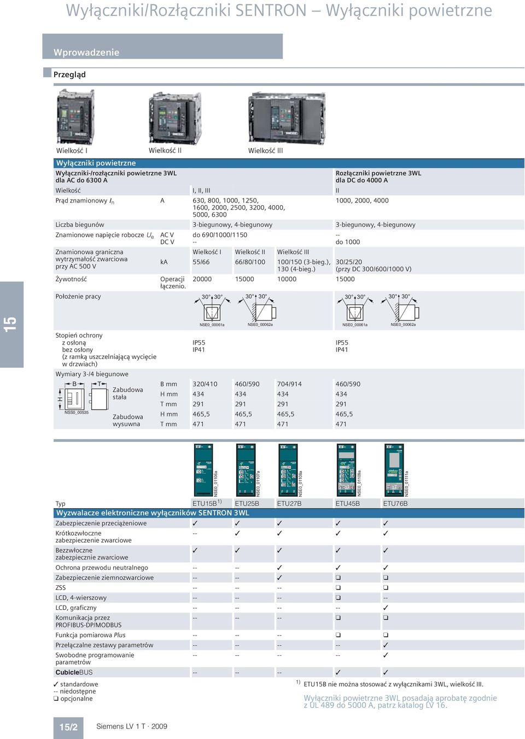Click the ETU76B type label
Viewport: 525px width, 739px height.
pos(395,504)
